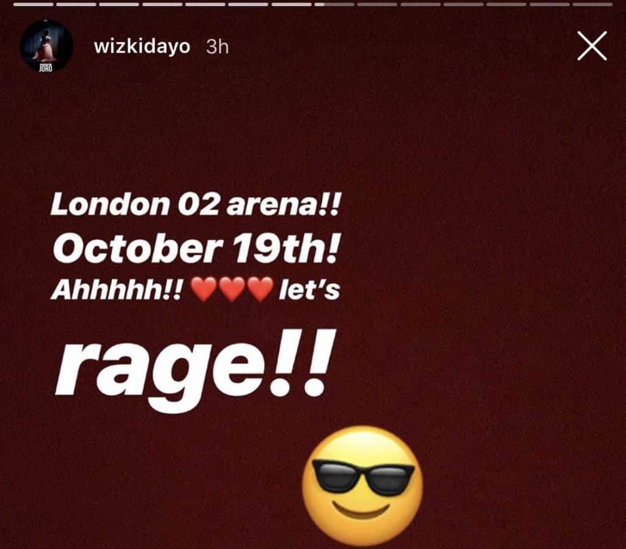Jump to the final story progress segment

(592, 4)
